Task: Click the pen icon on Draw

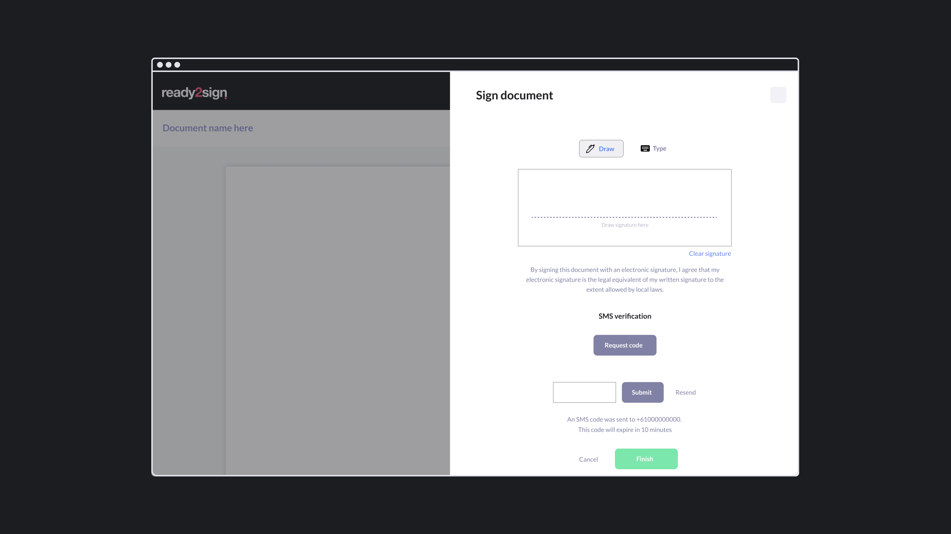Action: pos(590,149)
